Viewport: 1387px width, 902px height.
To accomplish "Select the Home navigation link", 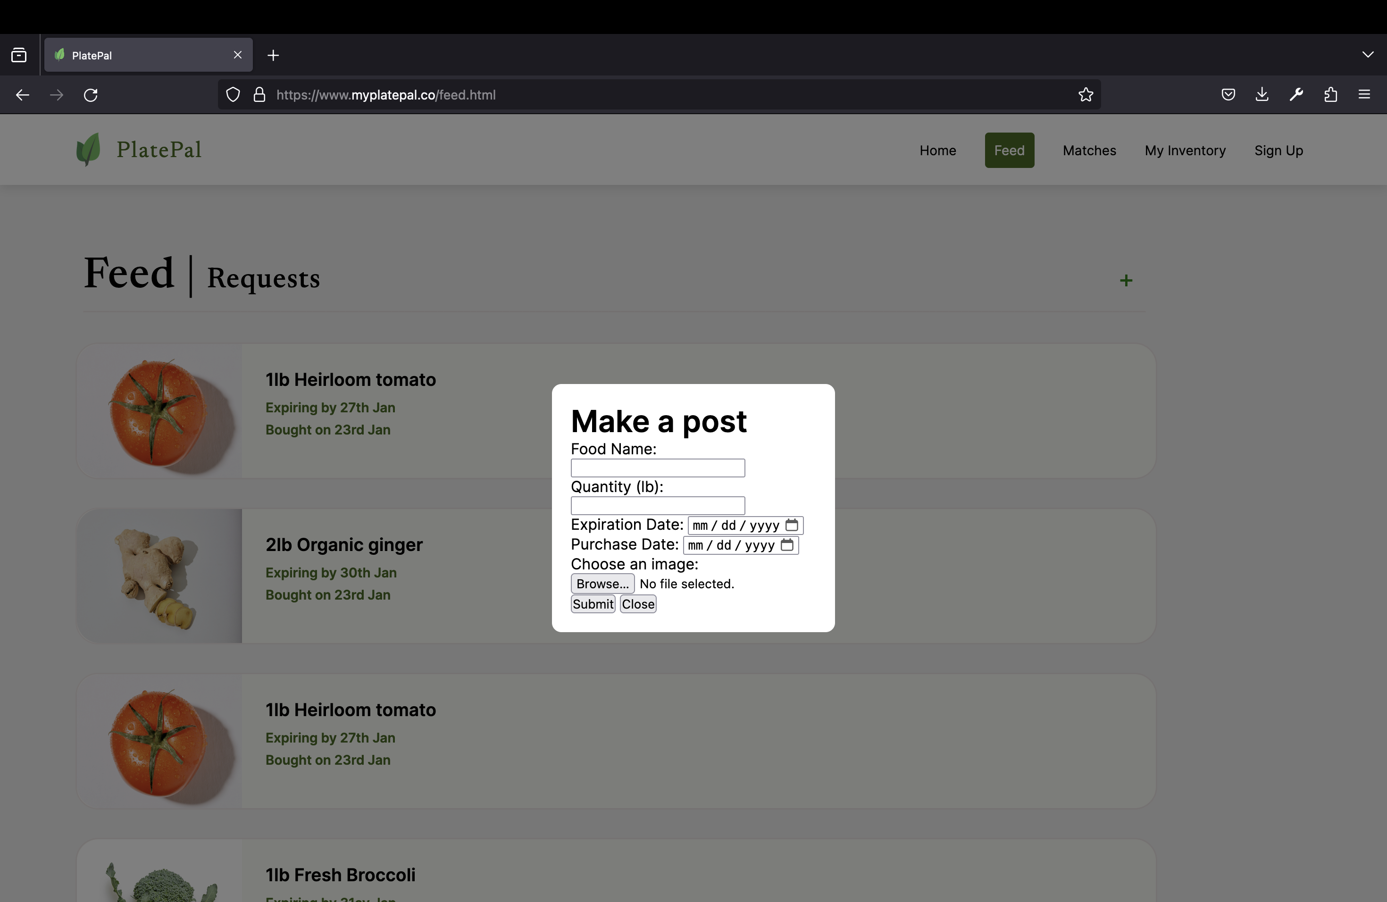I will pos(937,150).
